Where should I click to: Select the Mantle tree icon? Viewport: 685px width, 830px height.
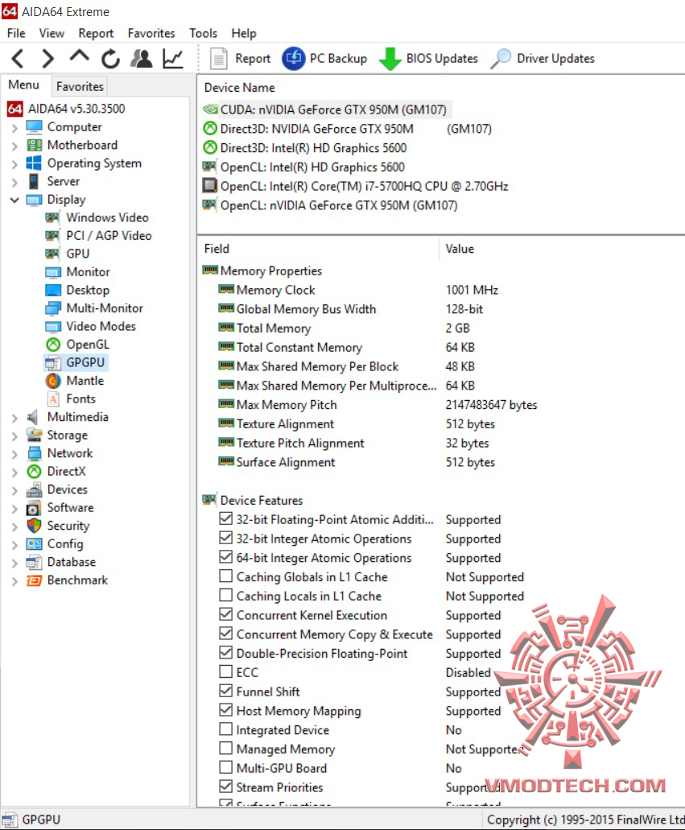53,381
